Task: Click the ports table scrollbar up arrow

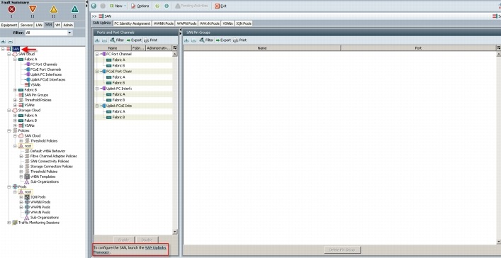Action: (x=175, y=54)
